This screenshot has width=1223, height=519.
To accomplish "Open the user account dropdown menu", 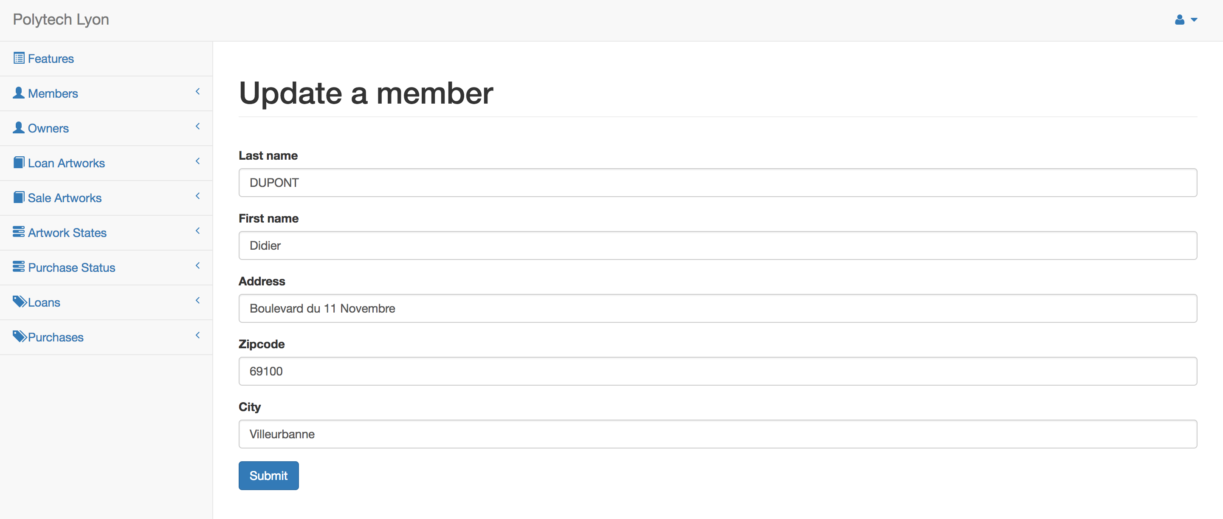I will click(x=1186, y=20).
